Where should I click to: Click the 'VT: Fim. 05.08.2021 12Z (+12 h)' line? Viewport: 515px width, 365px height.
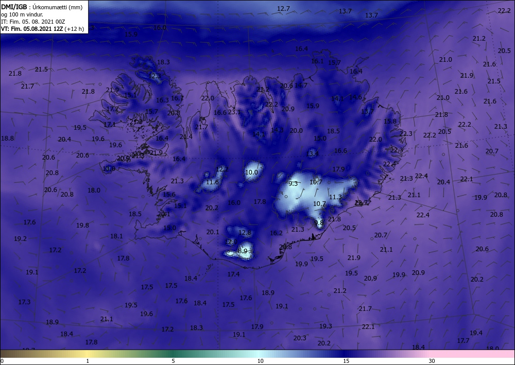(x=42, y=29)
